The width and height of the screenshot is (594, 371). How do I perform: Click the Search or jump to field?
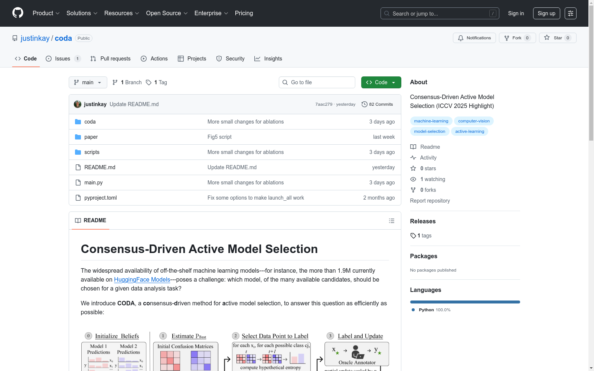[x=440, y=13]
